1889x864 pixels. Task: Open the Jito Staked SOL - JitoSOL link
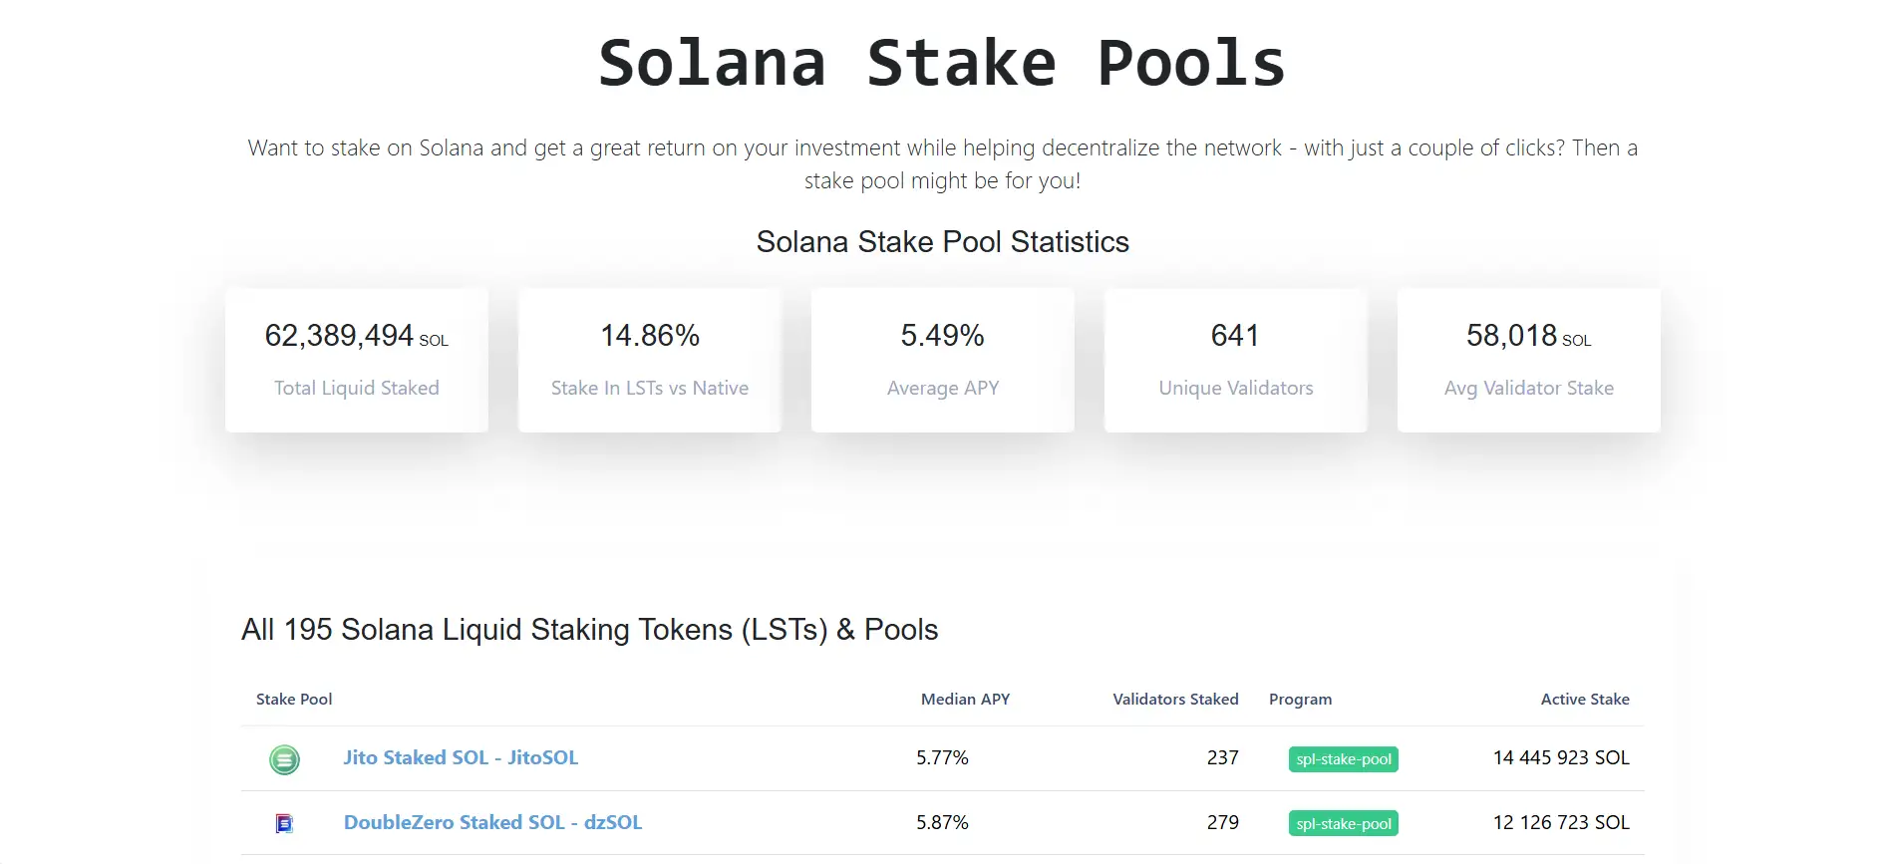(461, 757)
